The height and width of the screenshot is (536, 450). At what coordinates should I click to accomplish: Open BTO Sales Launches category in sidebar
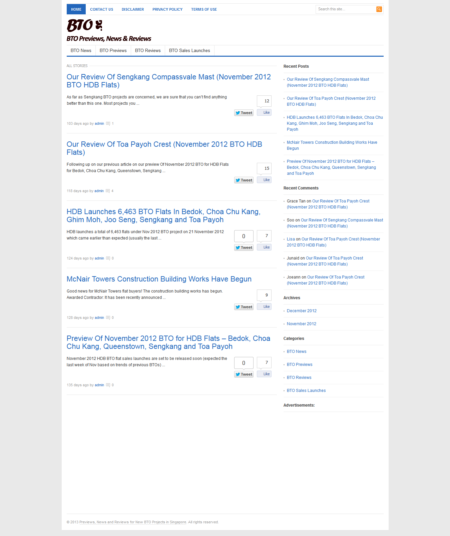(306, 391)
